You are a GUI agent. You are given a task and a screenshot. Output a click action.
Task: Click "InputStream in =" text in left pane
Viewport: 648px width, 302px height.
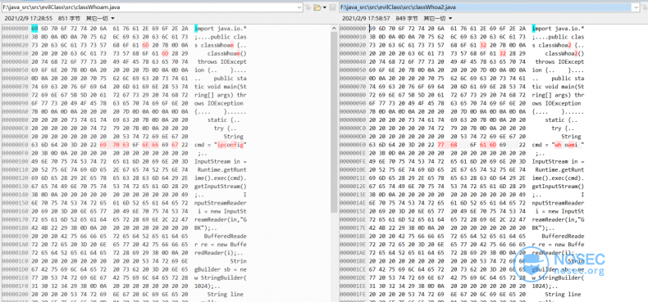click(221, 161)
